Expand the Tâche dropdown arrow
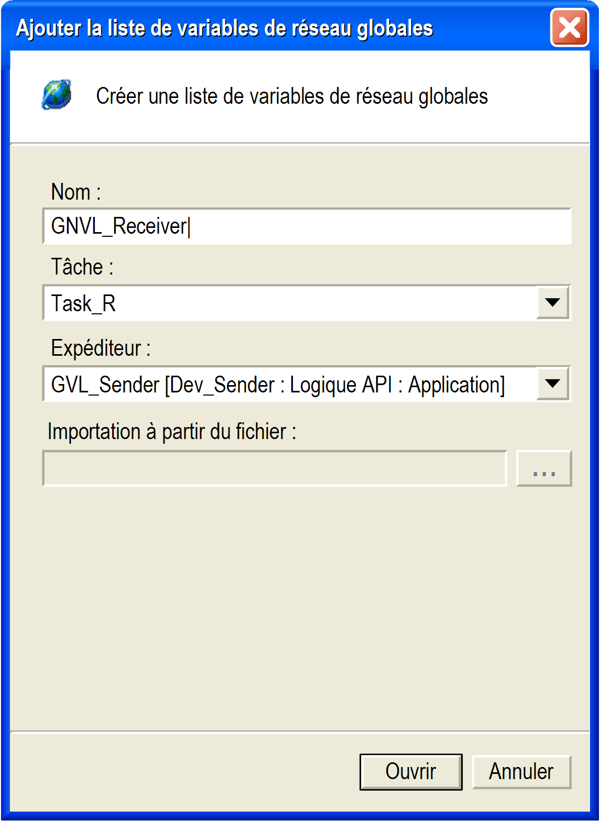600x821 pixels. coord(553,302)
